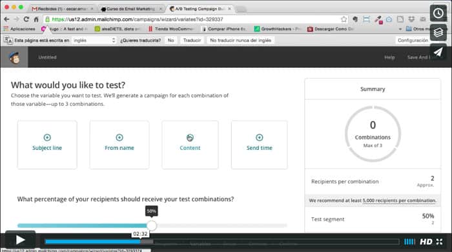
Task: Click the Summary panel heading
Action: 373,89
